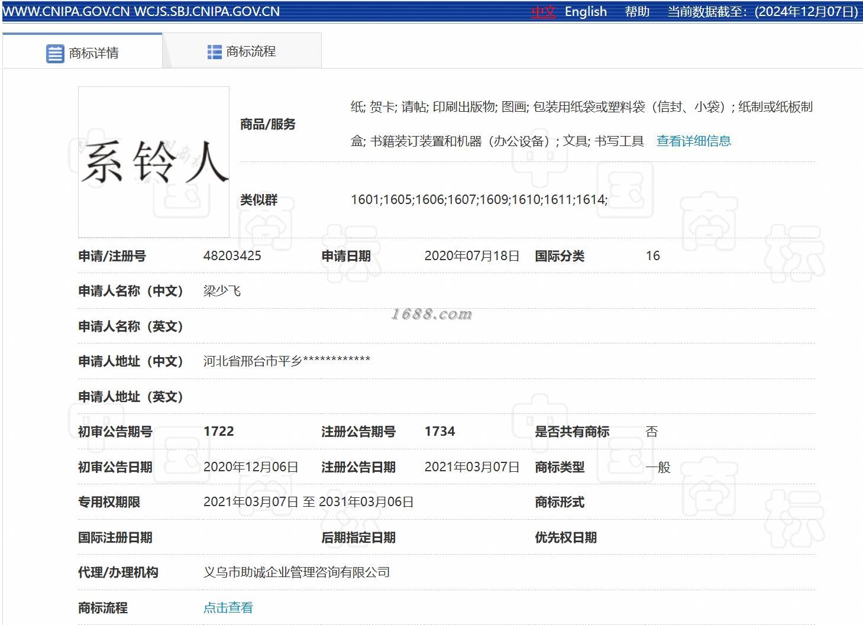Viewport: 863px width, 625px height.
Task: Select the 注册公告日期 label
Action: [x=358, y=467]
